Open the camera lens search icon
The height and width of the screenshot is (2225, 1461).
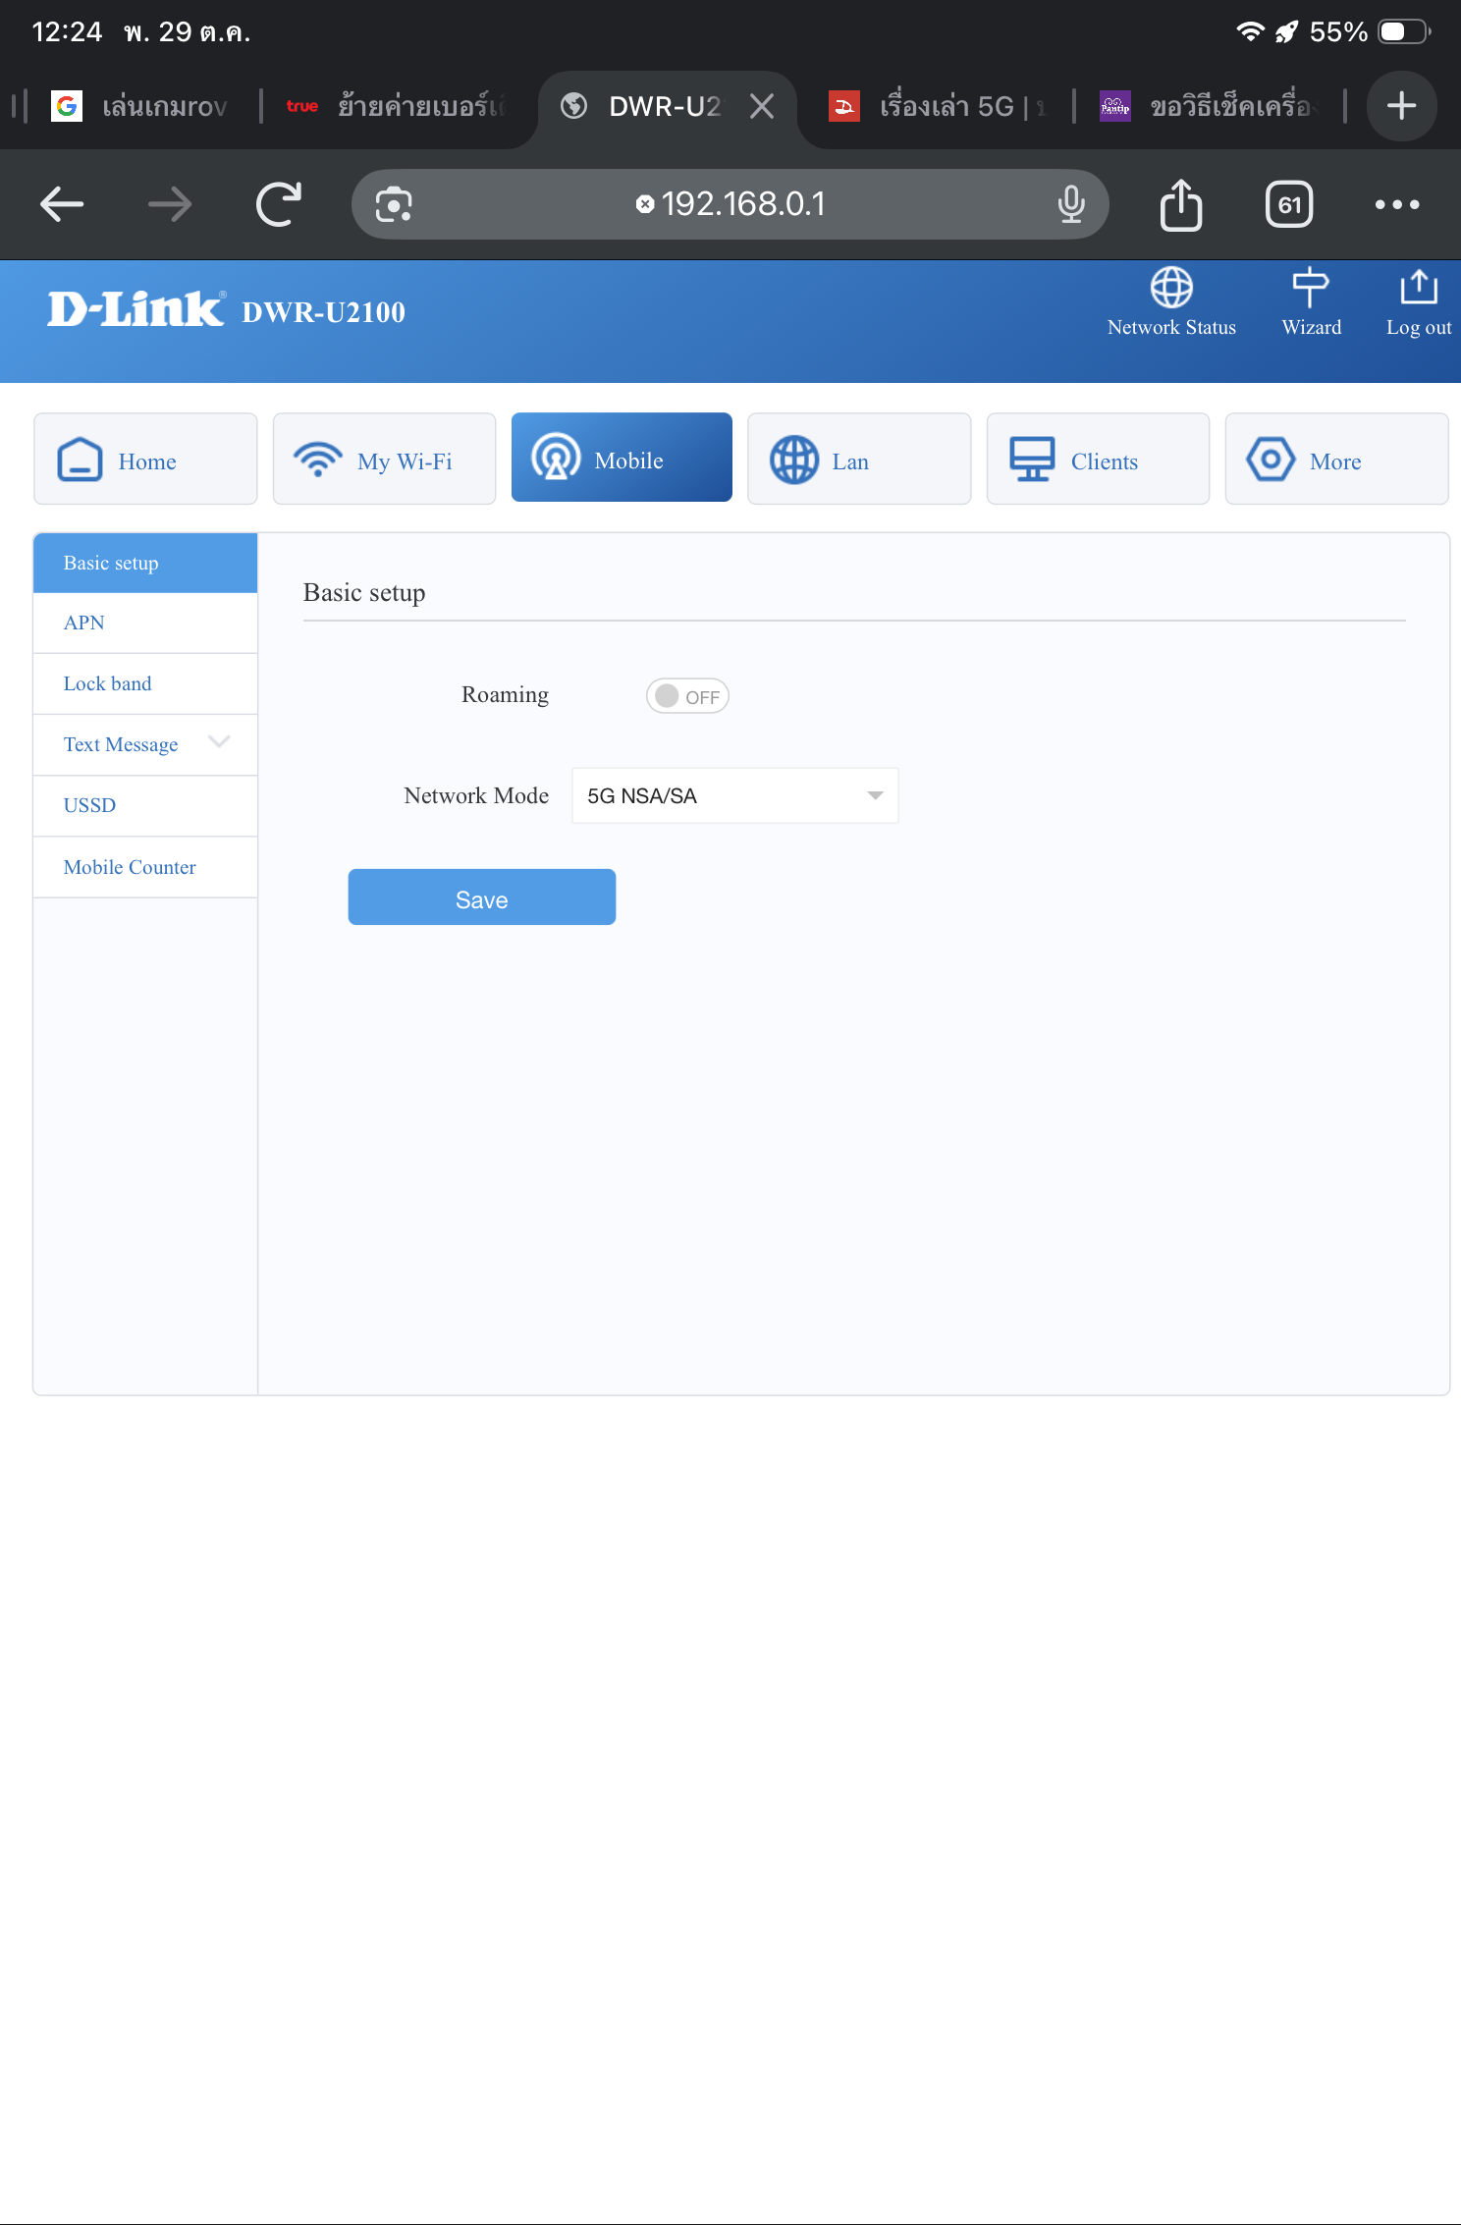(394, 204)
